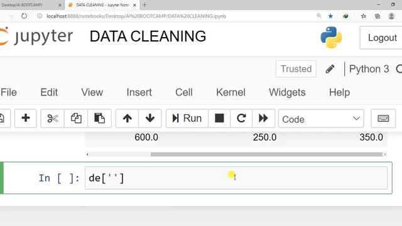
Task: Reload the page in browser
Action: (24, 16)
